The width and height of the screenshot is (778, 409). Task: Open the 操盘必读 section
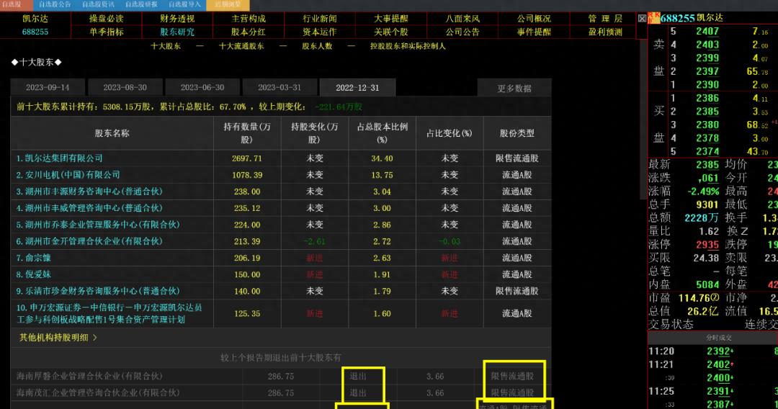pos(106,19)
